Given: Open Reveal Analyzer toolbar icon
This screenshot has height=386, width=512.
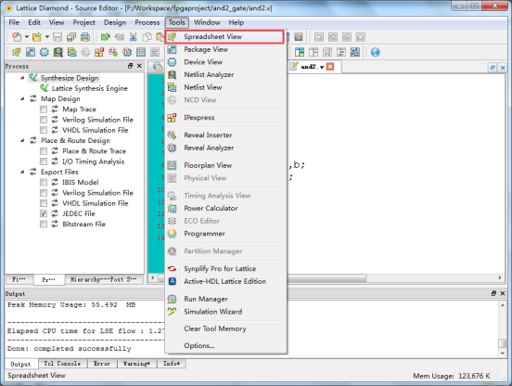Looking at the screenshot, I should tap(127, 52).
